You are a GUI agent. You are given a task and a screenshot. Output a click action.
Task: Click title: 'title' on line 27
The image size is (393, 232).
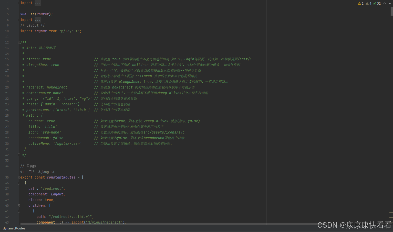point(43,127)
